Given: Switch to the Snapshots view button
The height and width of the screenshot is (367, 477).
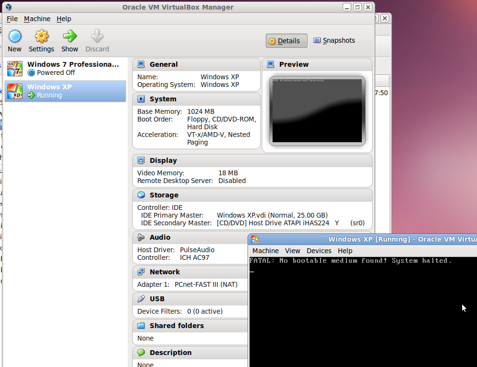Looking at the screenshot, I should click(x=334, y=40).
